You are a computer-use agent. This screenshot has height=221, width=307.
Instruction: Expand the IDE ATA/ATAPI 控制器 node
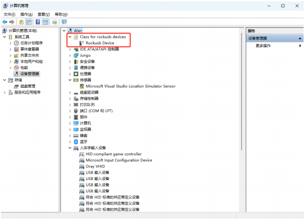pyautogui.click(x=70, y=49)
